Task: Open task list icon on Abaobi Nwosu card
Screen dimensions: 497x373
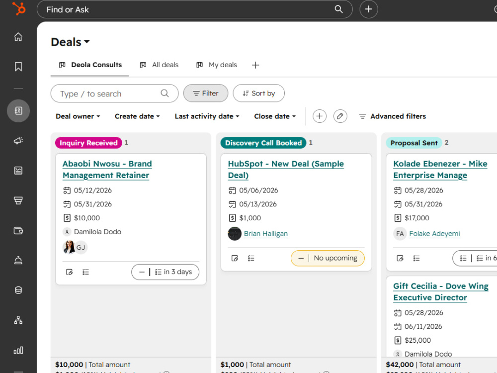Action: [85, 272]
